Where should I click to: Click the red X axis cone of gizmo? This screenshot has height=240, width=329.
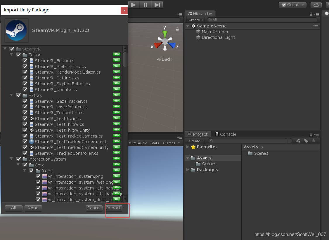[158, 45]
